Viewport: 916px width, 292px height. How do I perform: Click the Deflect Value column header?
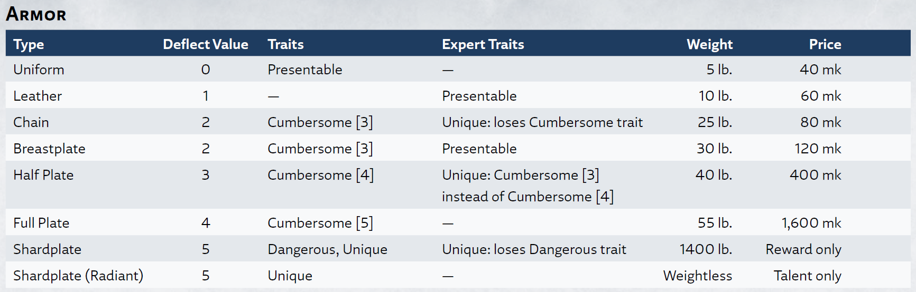pos(206,44)
